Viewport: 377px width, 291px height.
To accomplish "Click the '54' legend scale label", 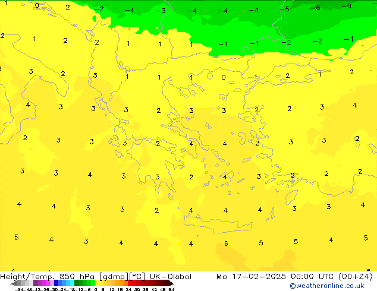I will (x=171, y=289).
